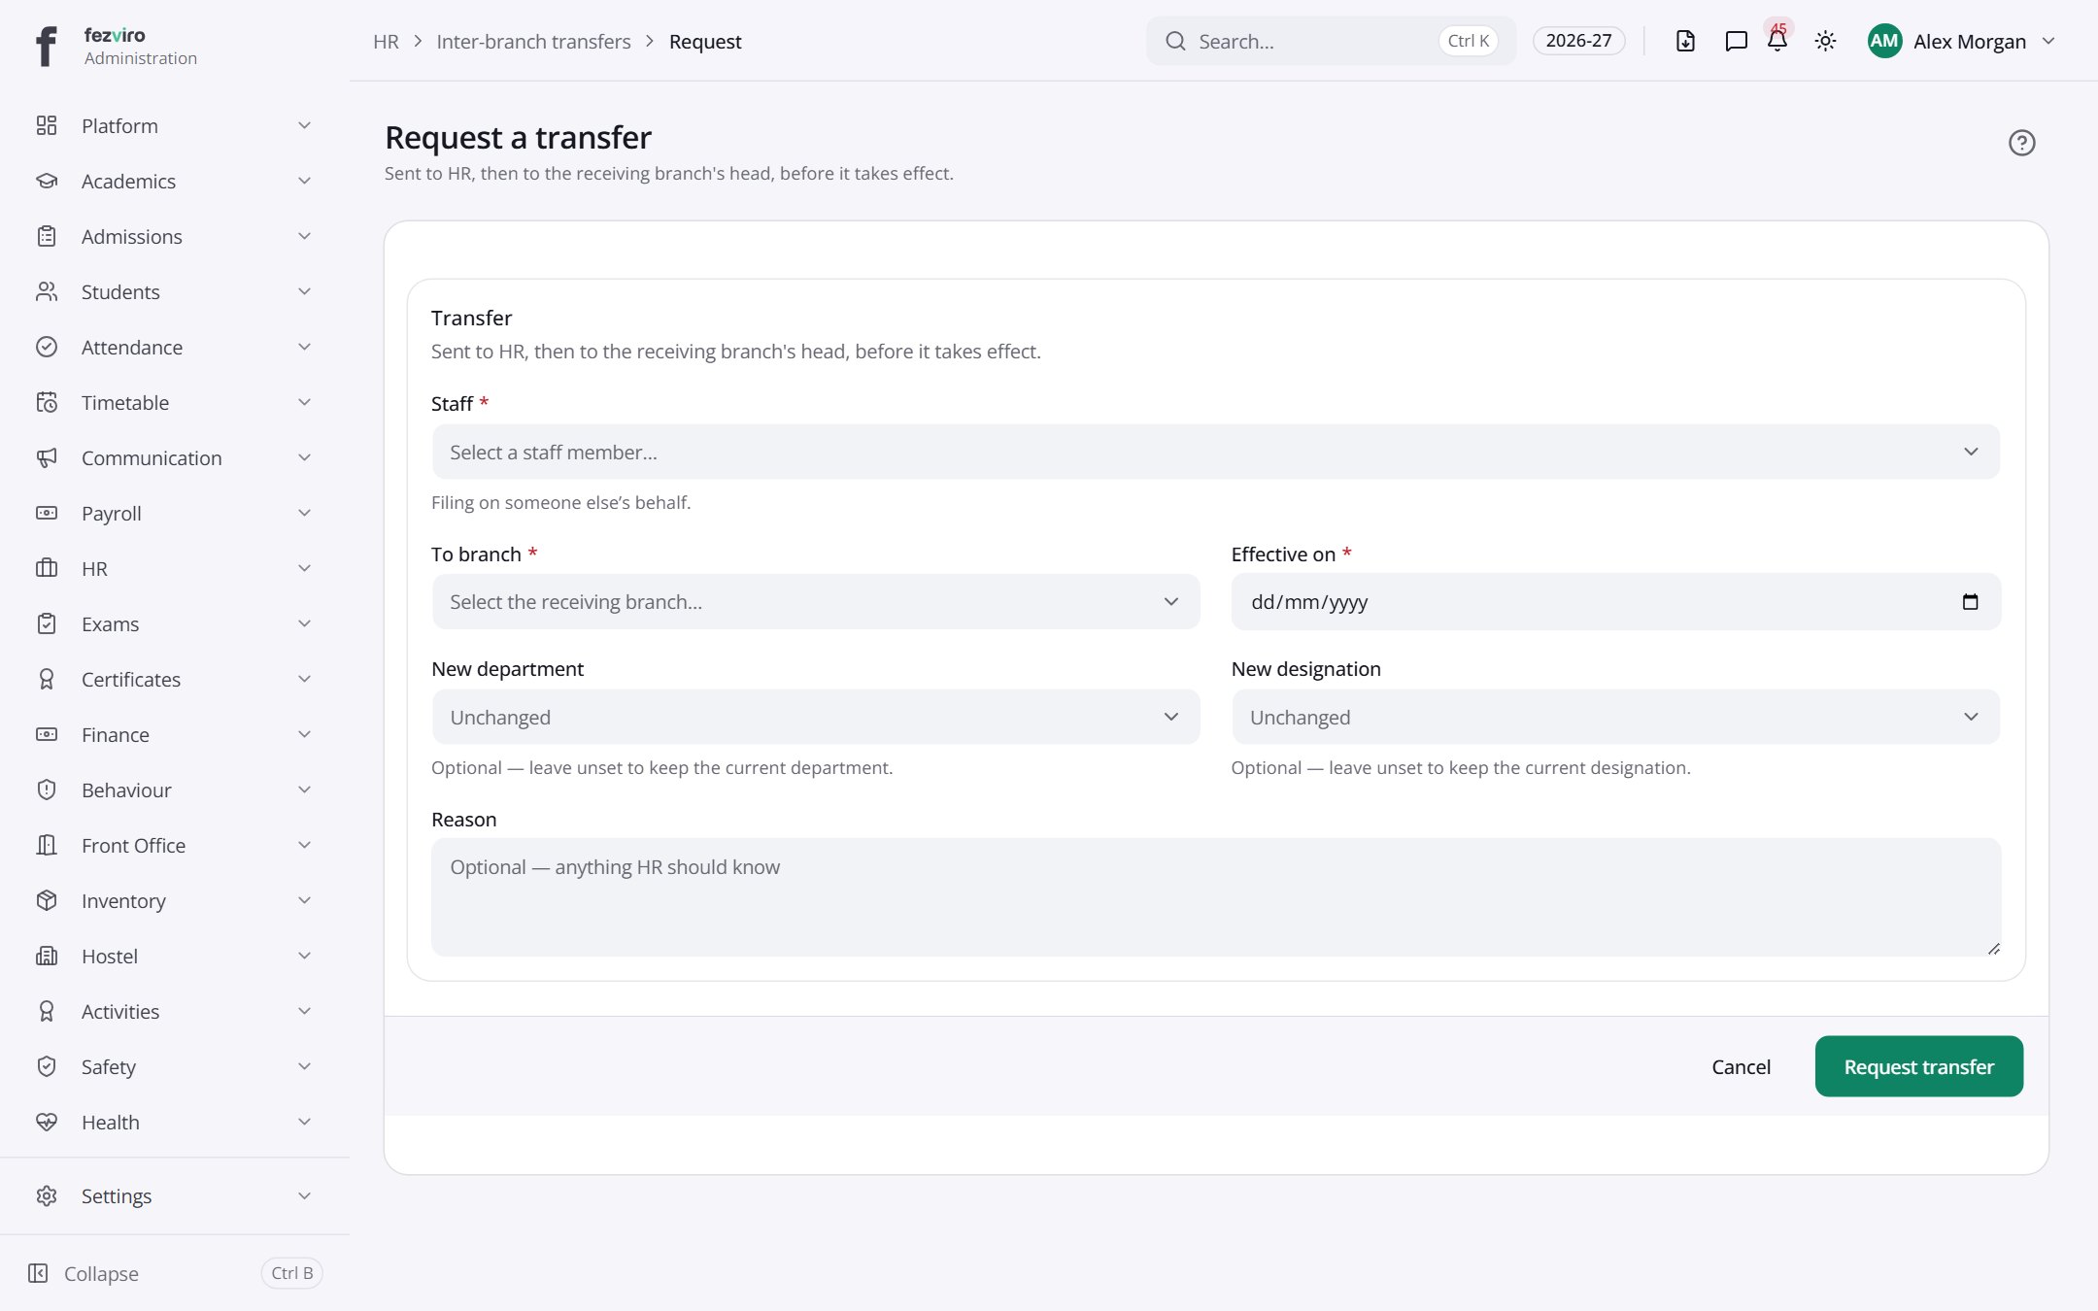Click the Health heart-pulse icon
Screen dimensions: 2098x1311
tap(47, 1122)
